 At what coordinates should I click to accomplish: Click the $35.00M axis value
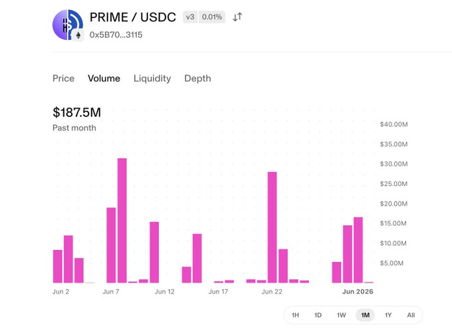tap(394, 144)
